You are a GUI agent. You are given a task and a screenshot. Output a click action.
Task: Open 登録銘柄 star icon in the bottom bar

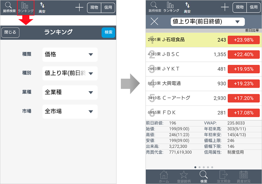[184, 176]
